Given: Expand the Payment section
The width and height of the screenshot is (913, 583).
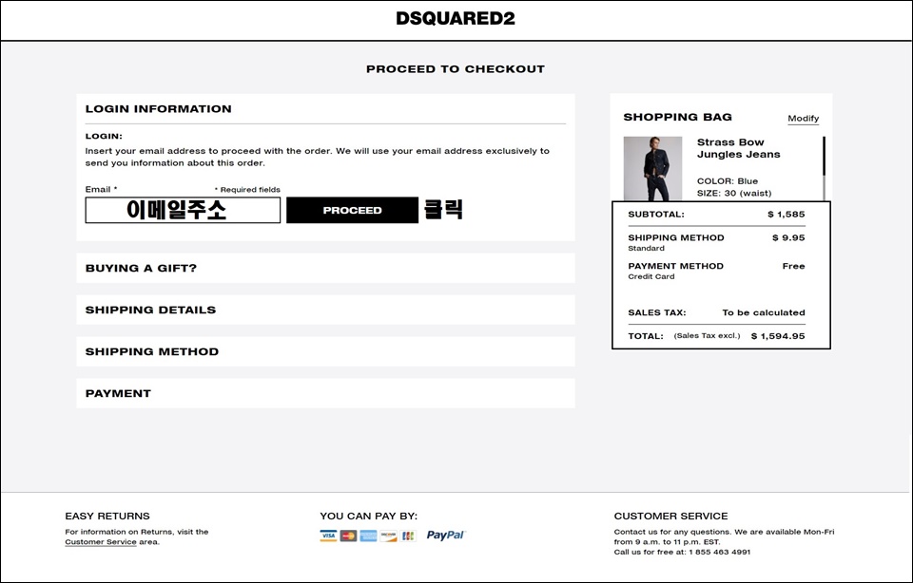Looking at the screenshot, I should click(x=325, y=393).
